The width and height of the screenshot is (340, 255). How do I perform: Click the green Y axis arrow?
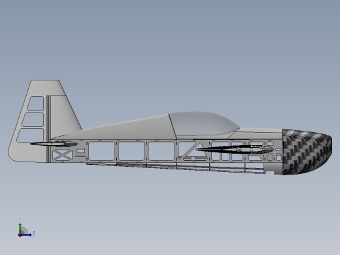[20, 229]
